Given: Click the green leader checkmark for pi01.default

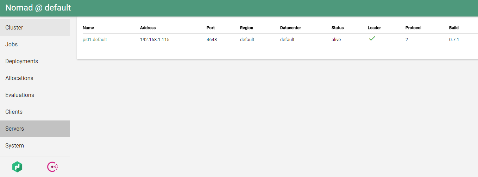Looking at the screenshot, I should (372, 39).
